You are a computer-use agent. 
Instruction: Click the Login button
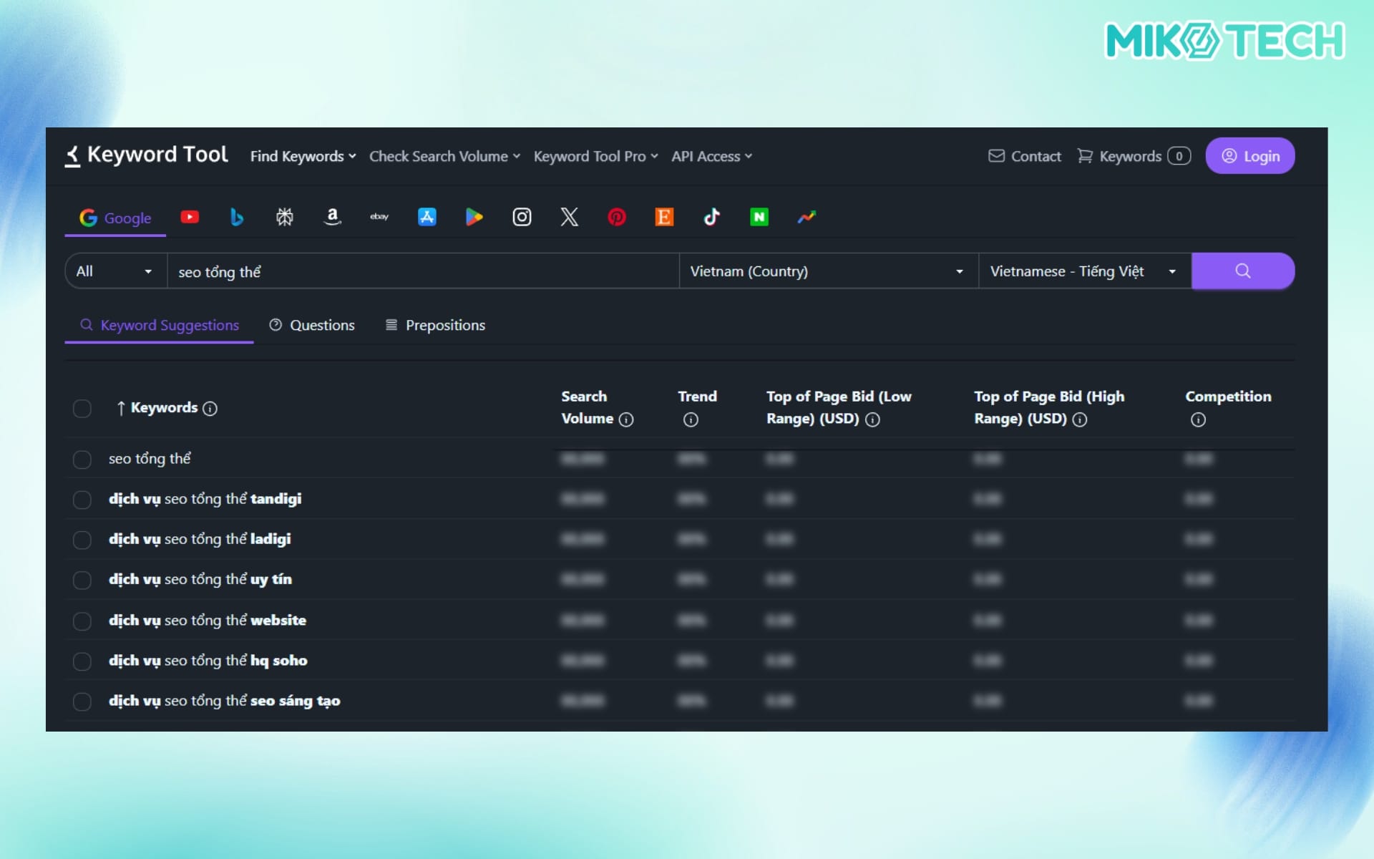pos(1249,156)
